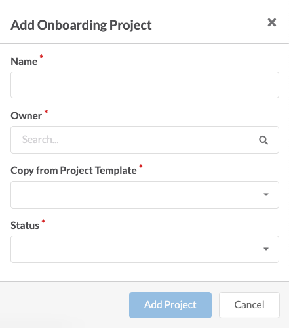Click the Add Onboarding Project title
The image size is (289, 328).
coord(81,25)
